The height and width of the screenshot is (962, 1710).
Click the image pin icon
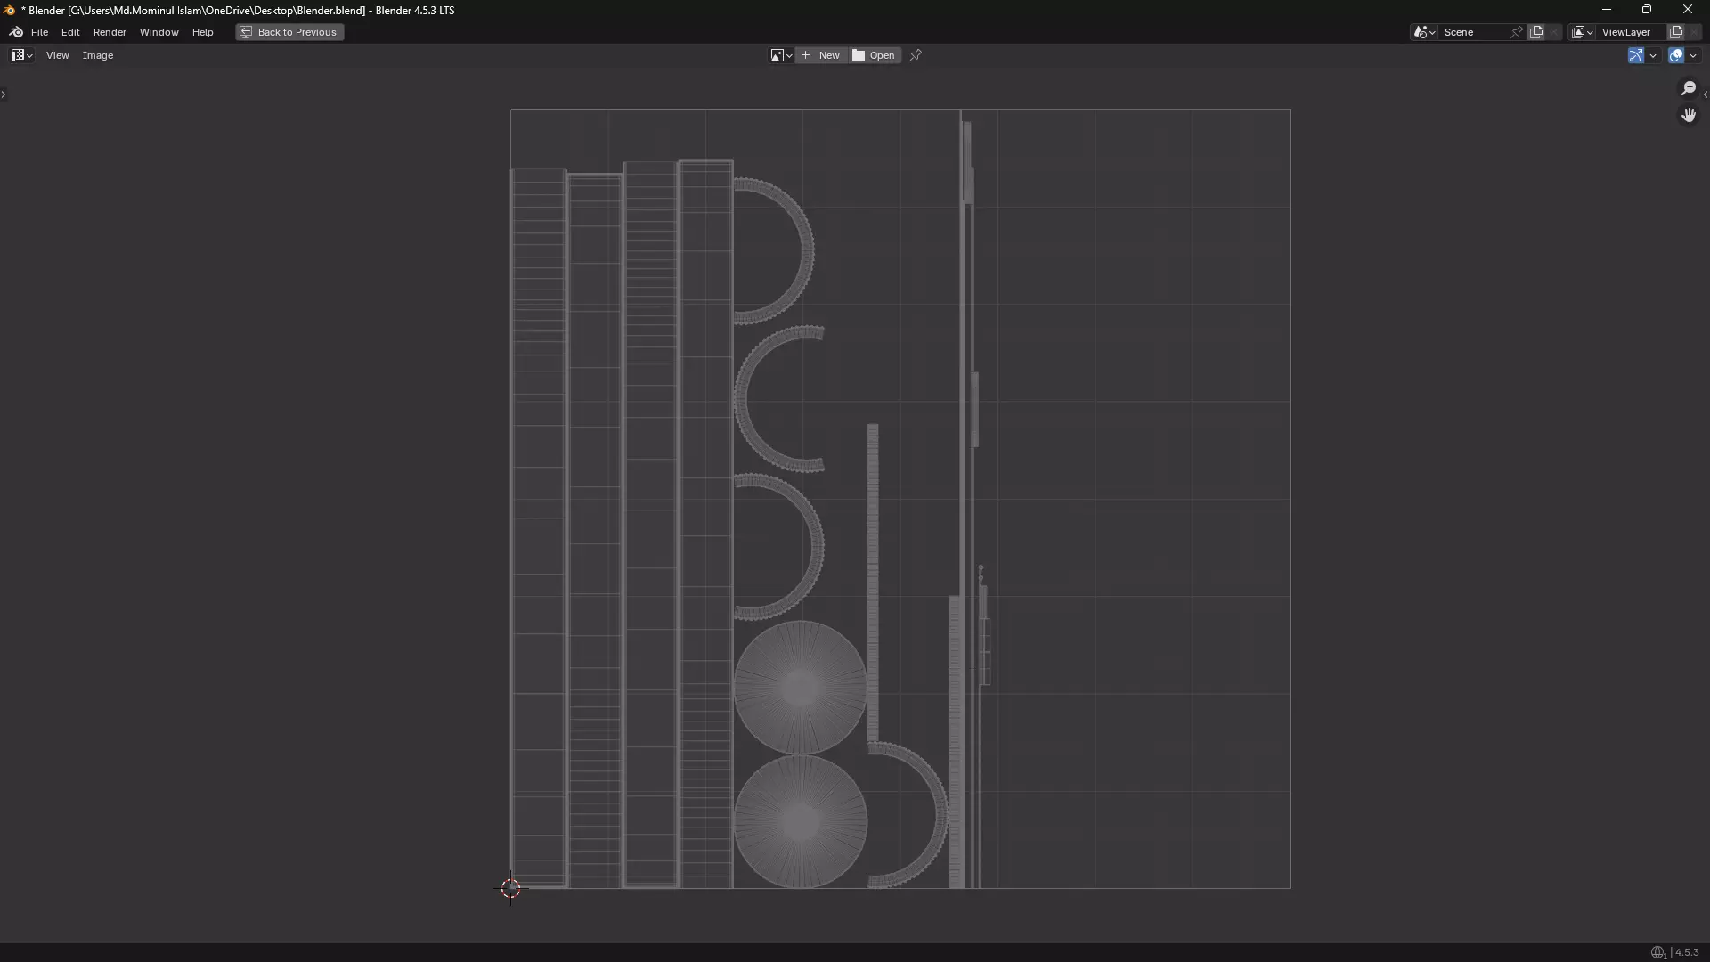tap(916, 55)
